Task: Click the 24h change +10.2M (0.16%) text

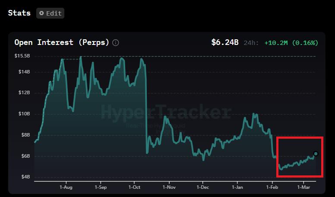Action: (291, 43)
